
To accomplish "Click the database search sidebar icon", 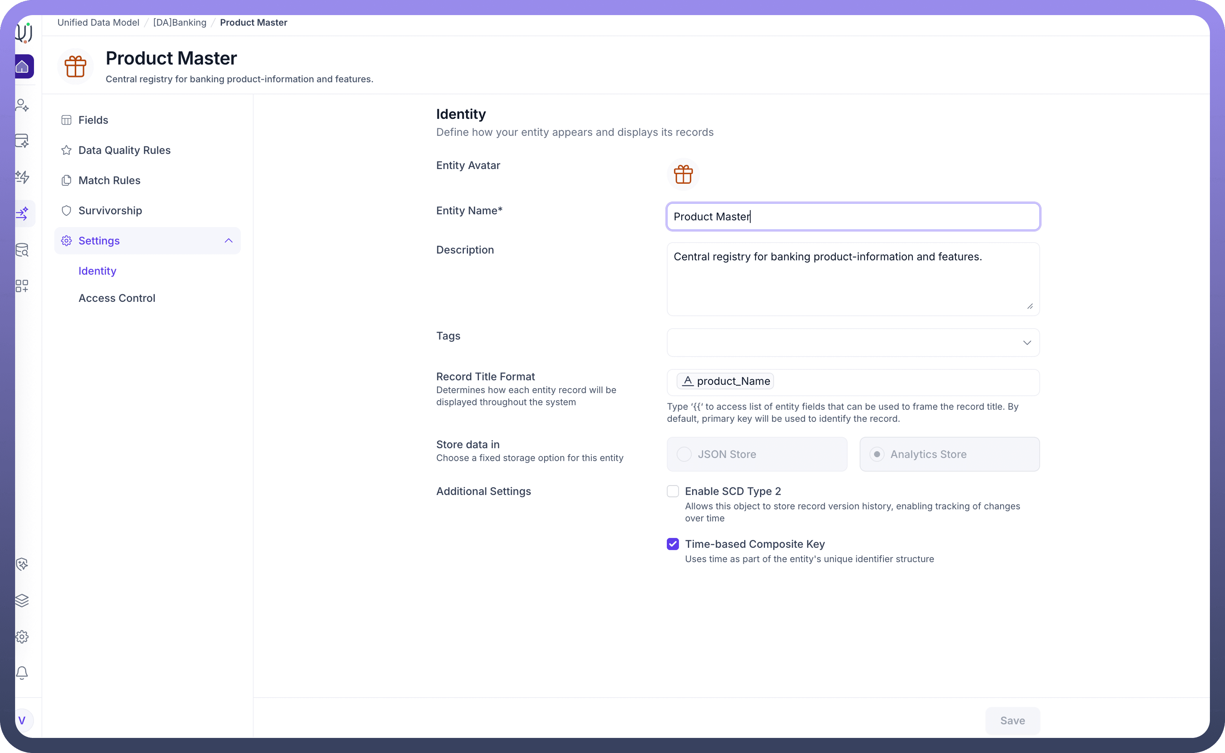I will coord(22,249).
